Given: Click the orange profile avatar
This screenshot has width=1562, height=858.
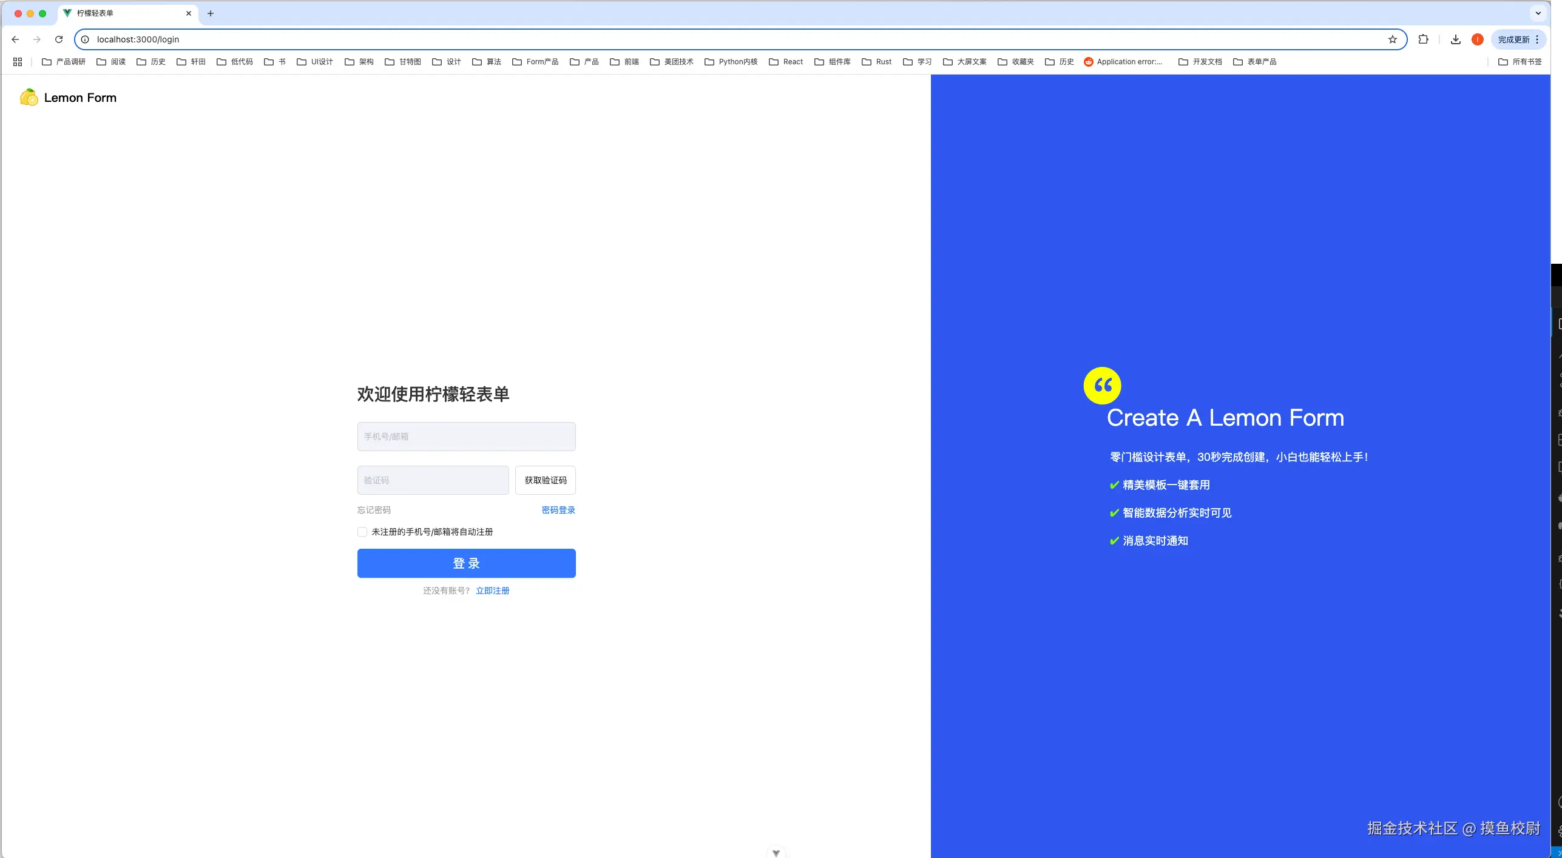Looking at the screenshot, I should [x=1477, y=39].
